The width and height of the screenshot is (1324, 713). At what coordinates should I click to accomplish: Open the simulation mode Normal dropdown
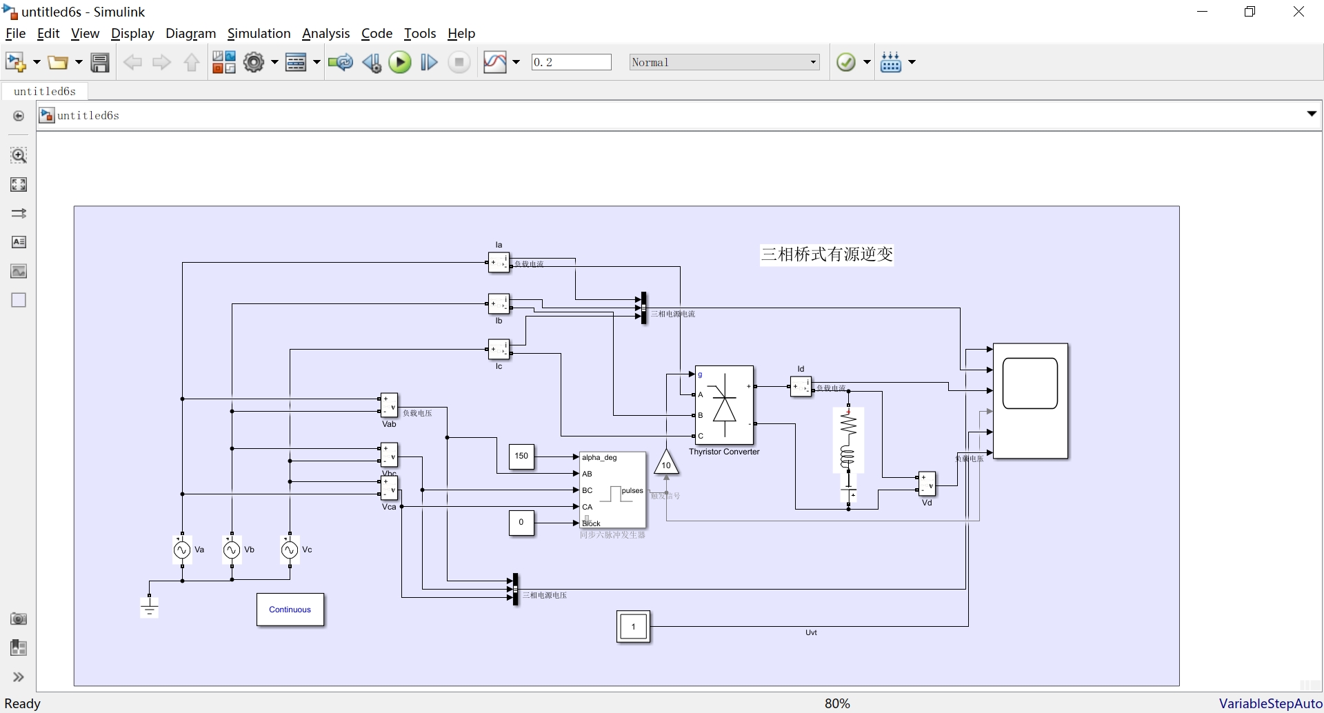click(724, 63)
